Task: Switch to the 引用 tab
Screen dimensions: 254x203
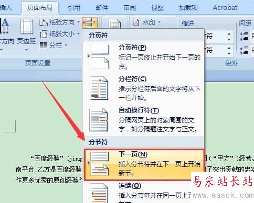Action: coord(74,8)
